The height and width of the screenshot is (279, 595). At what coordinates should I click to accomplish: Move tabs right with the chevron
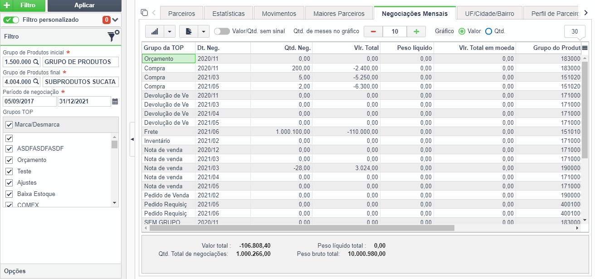tap(586, 13)
